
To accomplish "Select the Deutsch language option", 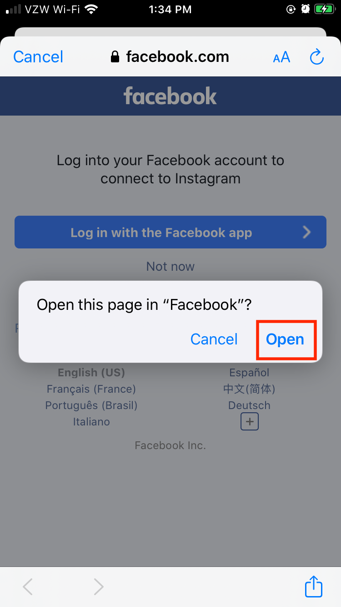I will [249, 405].
